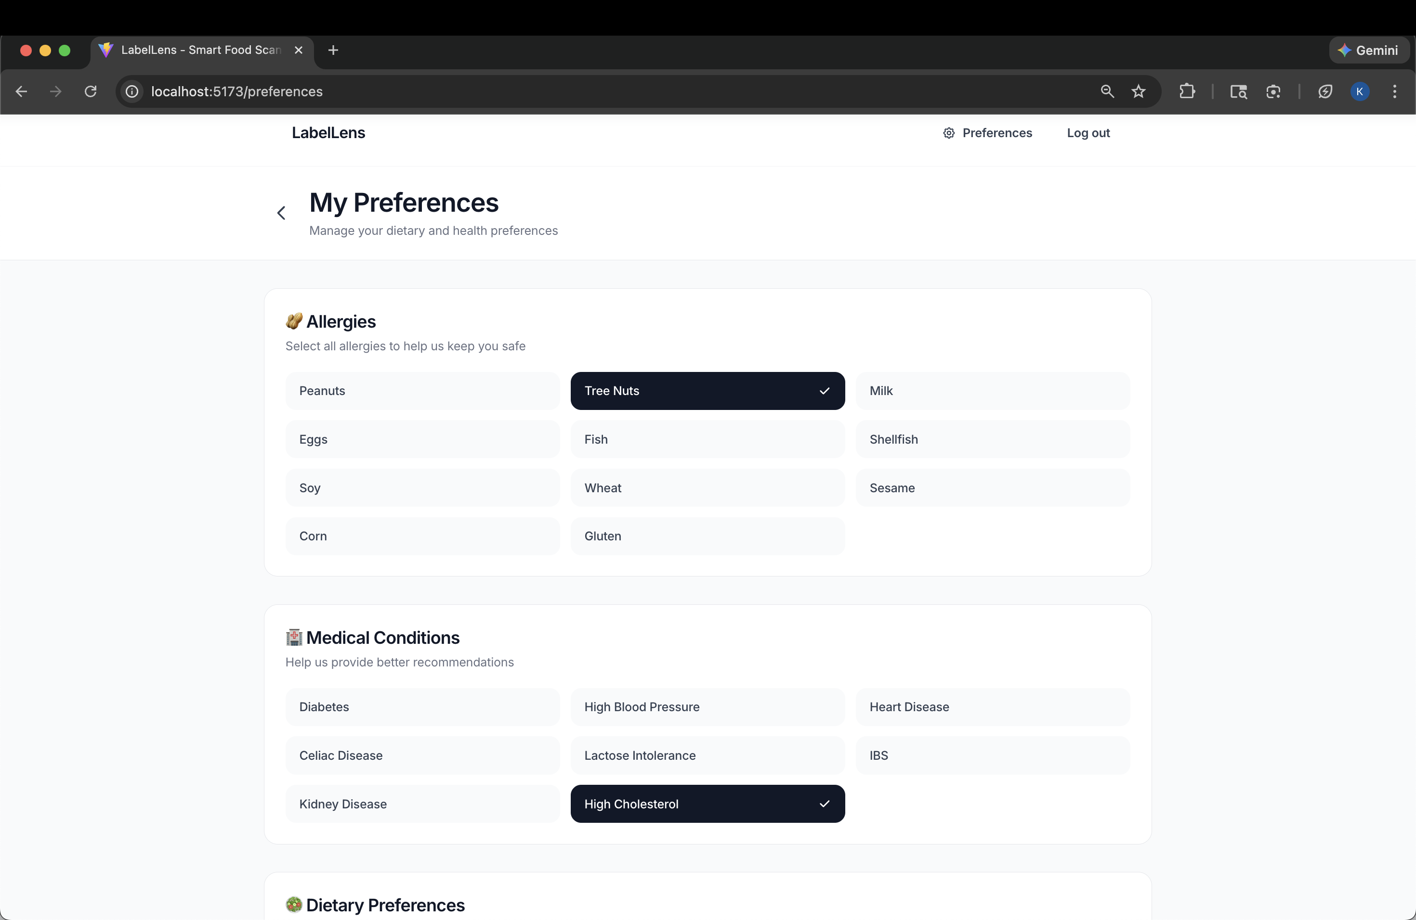The image size is (1416, 920).
Task: Click the browser reload page icon
Action: click(91, 91)
